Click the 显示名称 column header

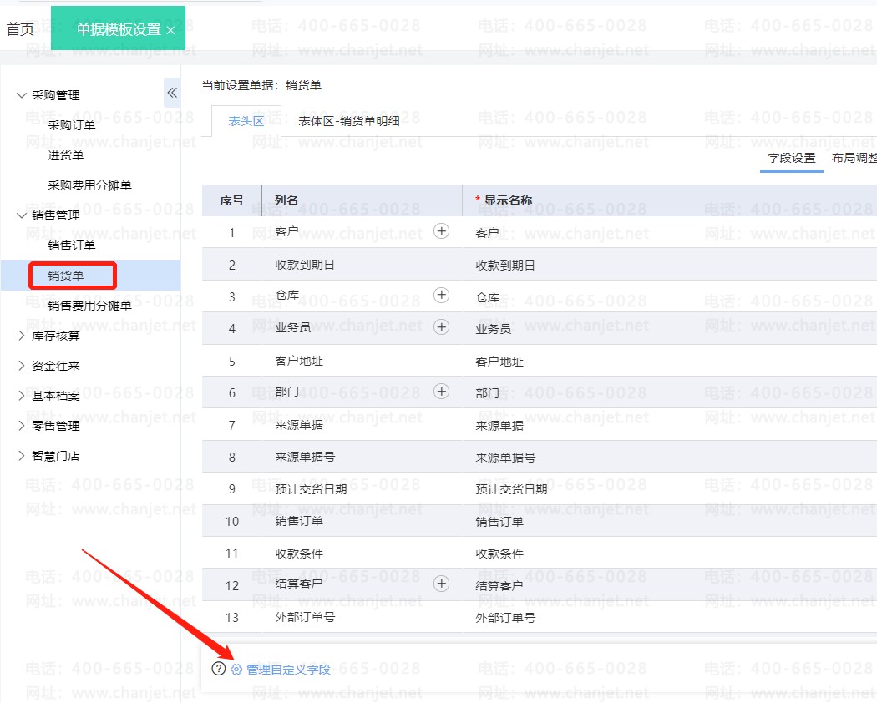pos(508,200)
